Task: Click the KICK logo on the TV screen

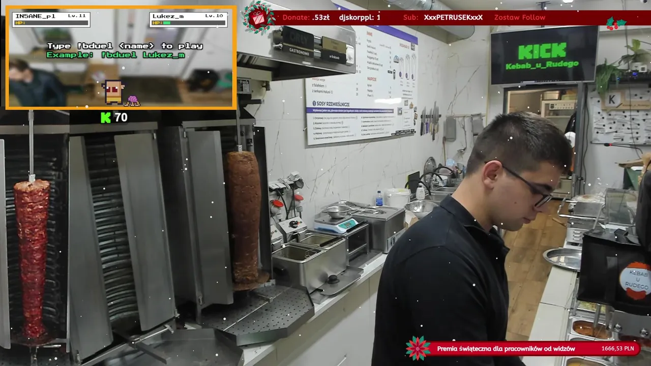Action: pos(542,51)
